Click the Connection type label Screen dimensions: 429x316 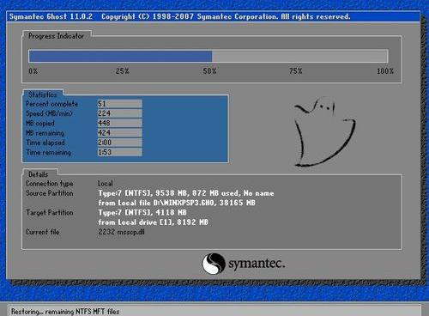coord(50,184)
